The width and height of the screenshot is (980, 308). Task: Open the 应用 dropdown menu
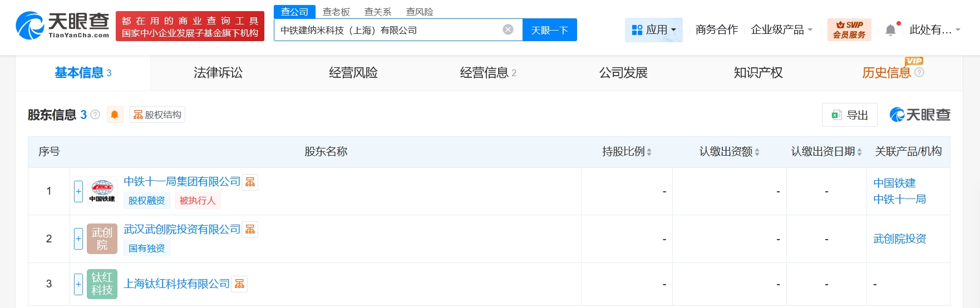pos(654,30)
